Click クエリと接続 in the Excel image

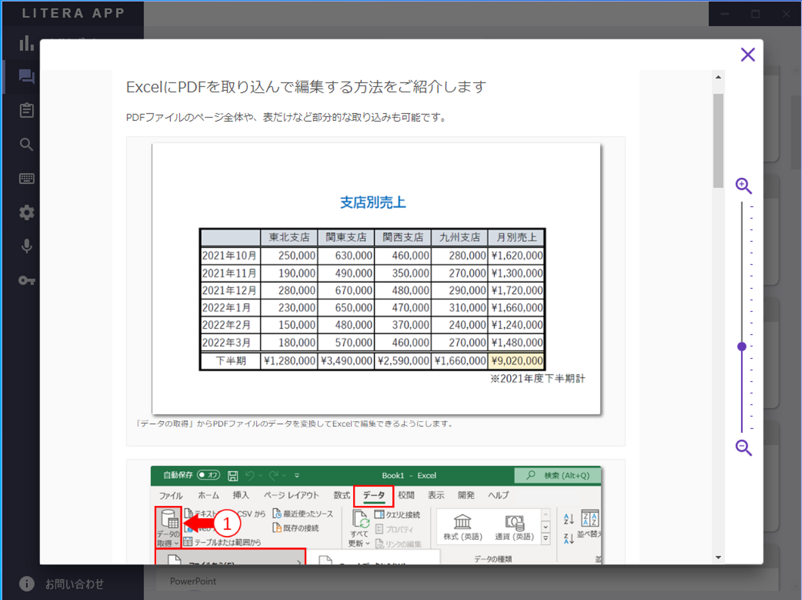pyautogui.click(x=398, y=515)
